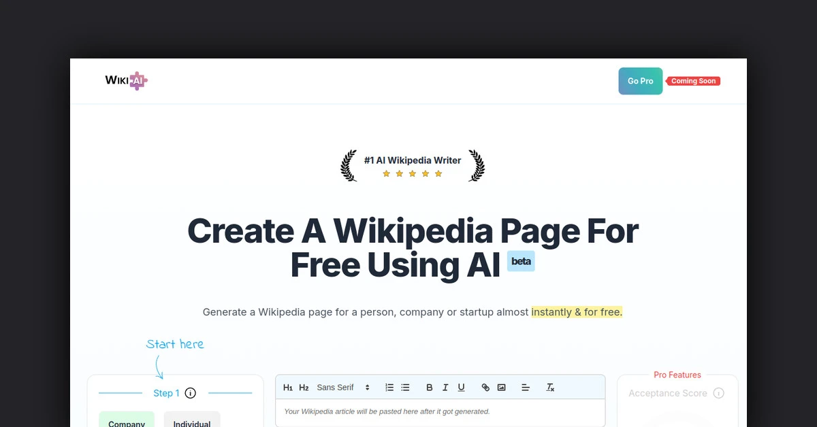Open the text alignment options
This screenshot has height=427, width=817.
[526, 387]
